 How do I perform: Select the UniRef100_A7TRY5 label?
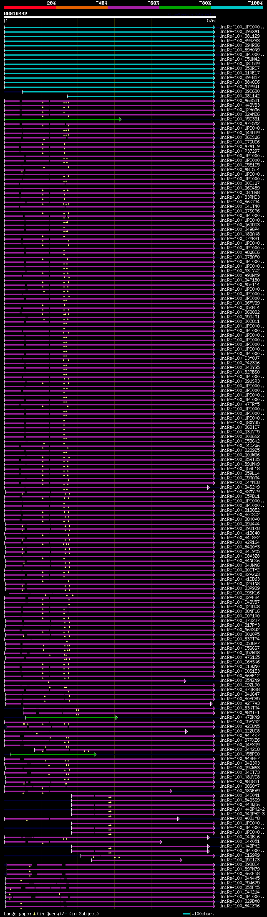tap(239, 404)
